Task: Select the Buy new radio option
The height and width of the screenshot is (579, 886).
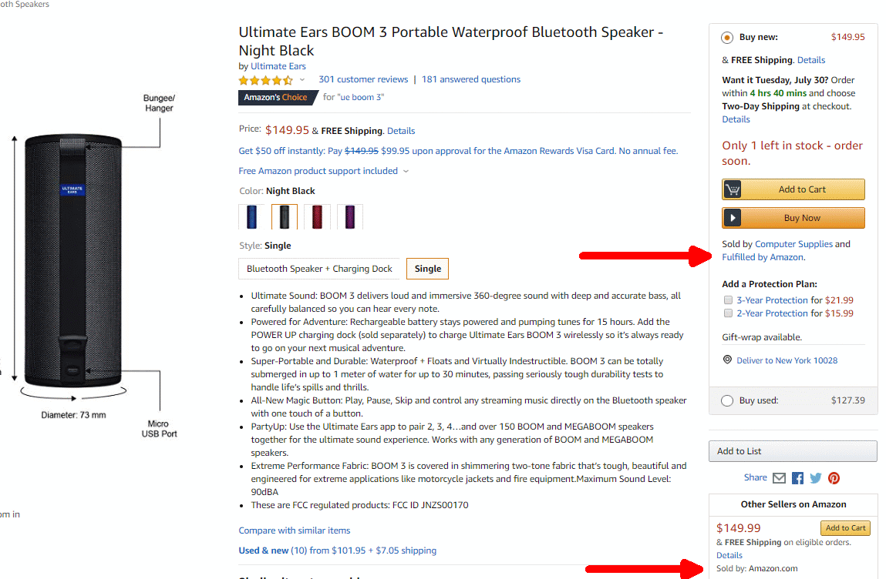Action: point(727,38)
